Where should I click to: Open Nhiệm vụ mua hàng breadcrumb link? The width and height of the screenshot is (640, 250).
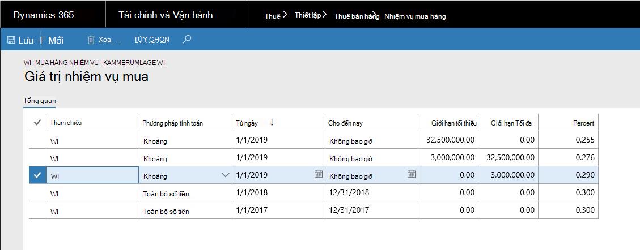click(x=415, y=16)
